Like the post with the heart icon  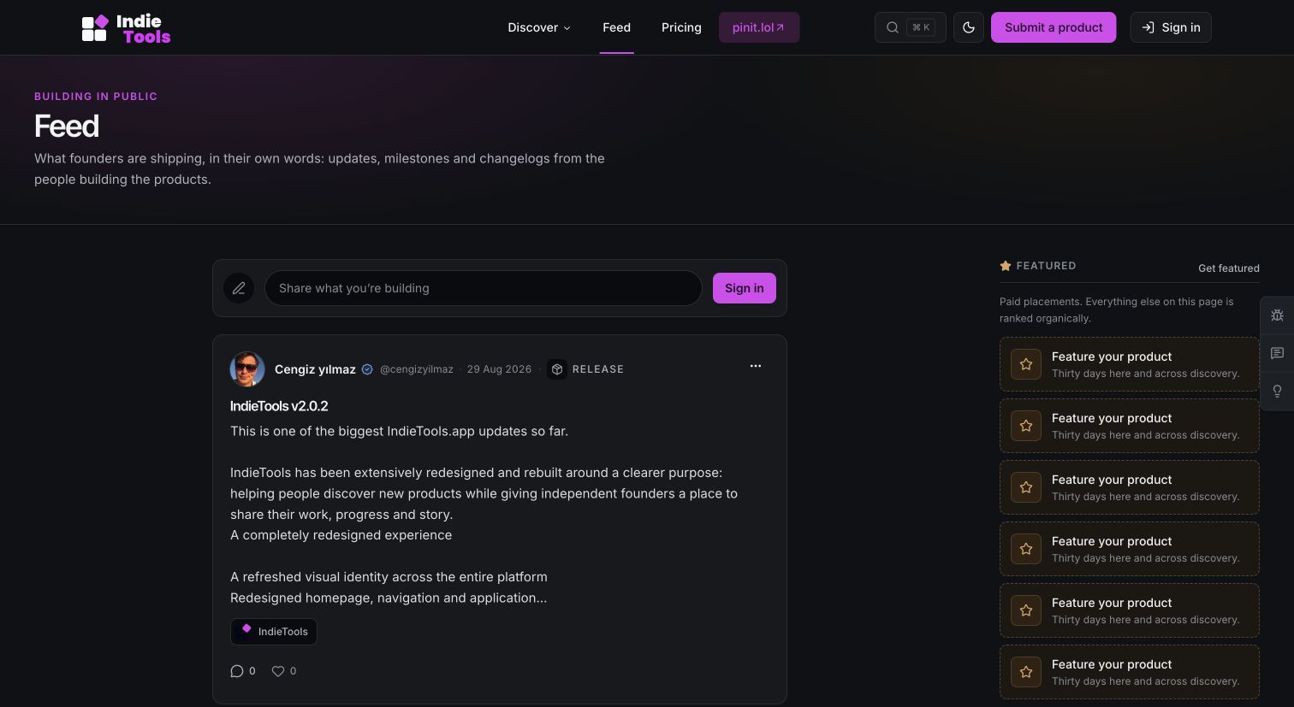(278, 671)
